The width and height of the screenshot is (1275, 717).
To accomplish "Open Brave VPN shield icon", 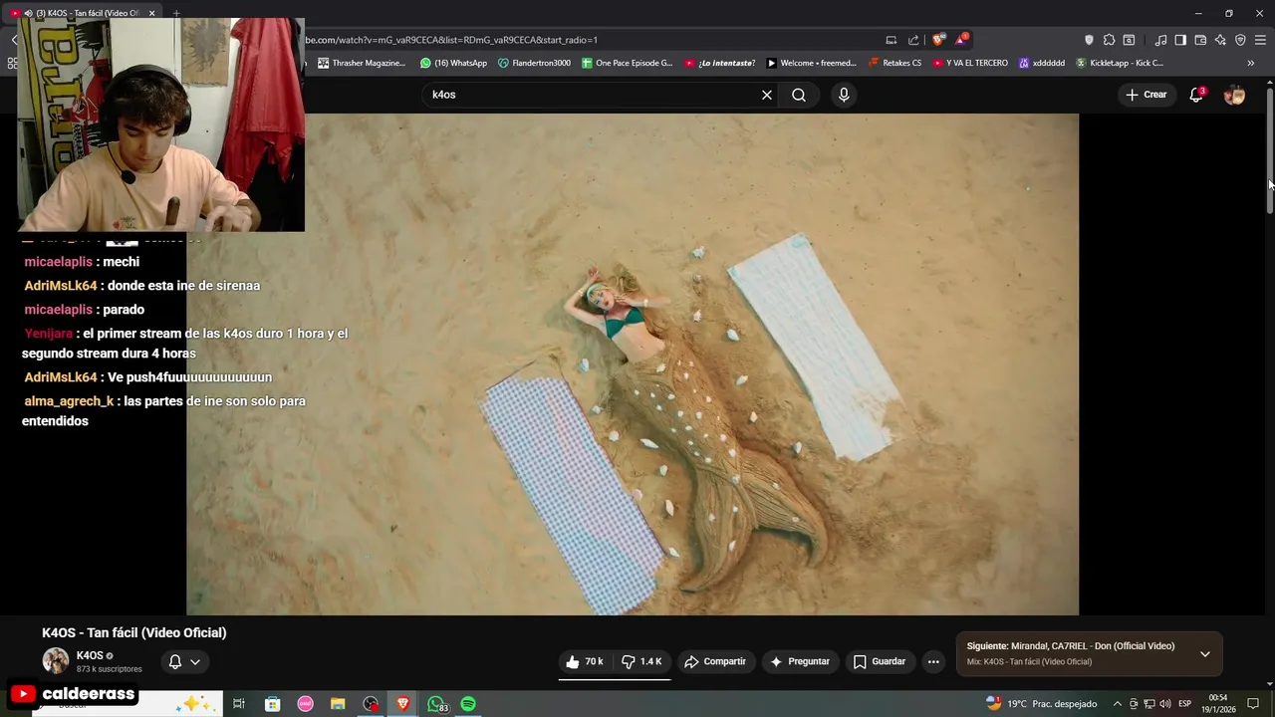I will 1240,40.
